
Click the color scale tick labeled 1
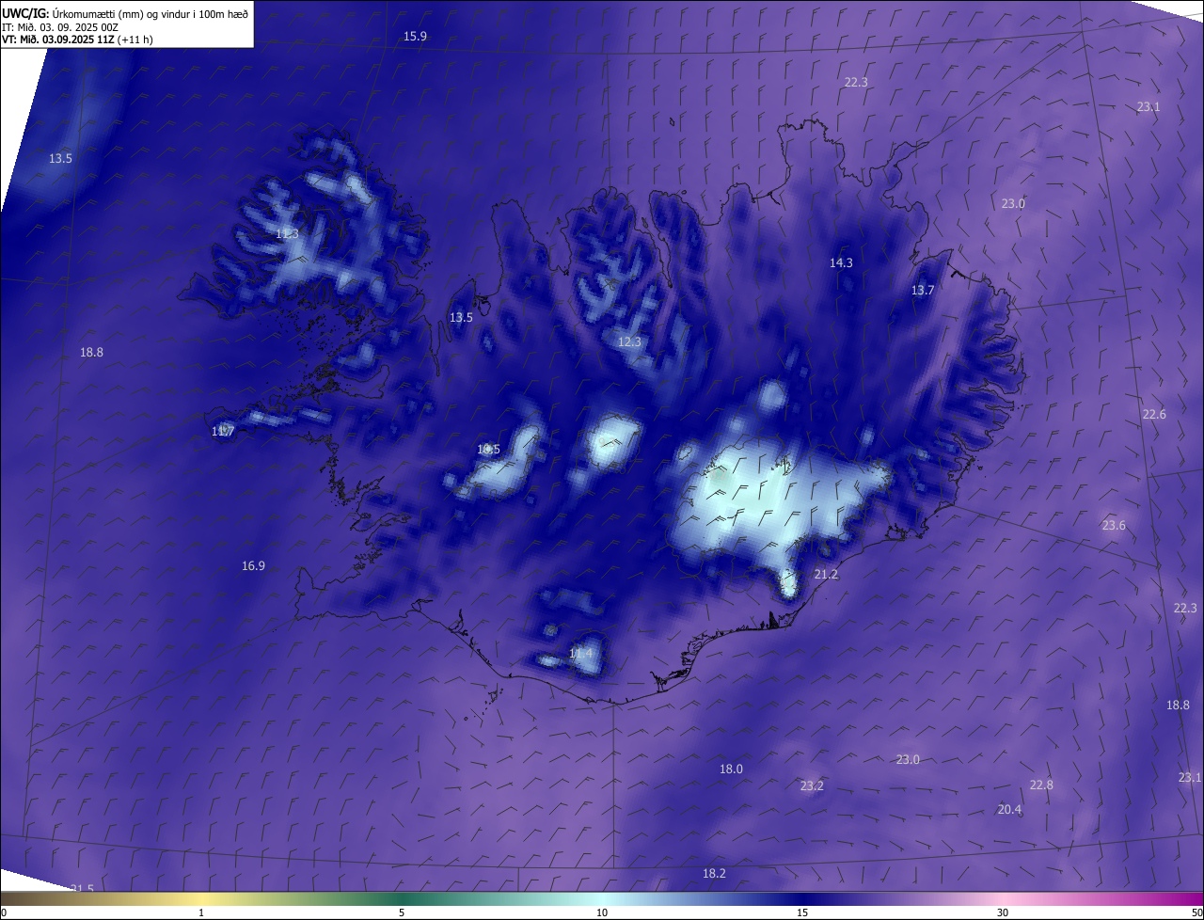(201, 912)
